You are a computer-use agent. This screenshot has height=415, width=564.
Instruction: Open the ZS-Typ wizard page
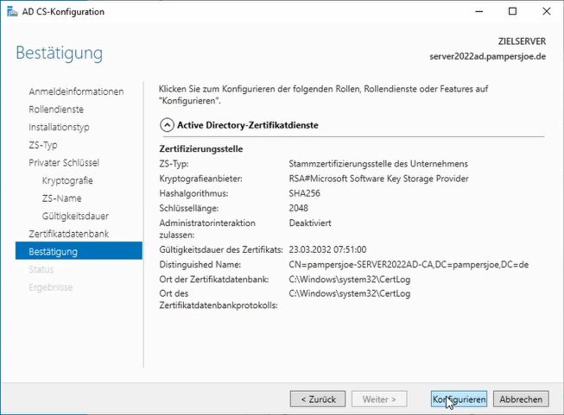pos(43,145)
